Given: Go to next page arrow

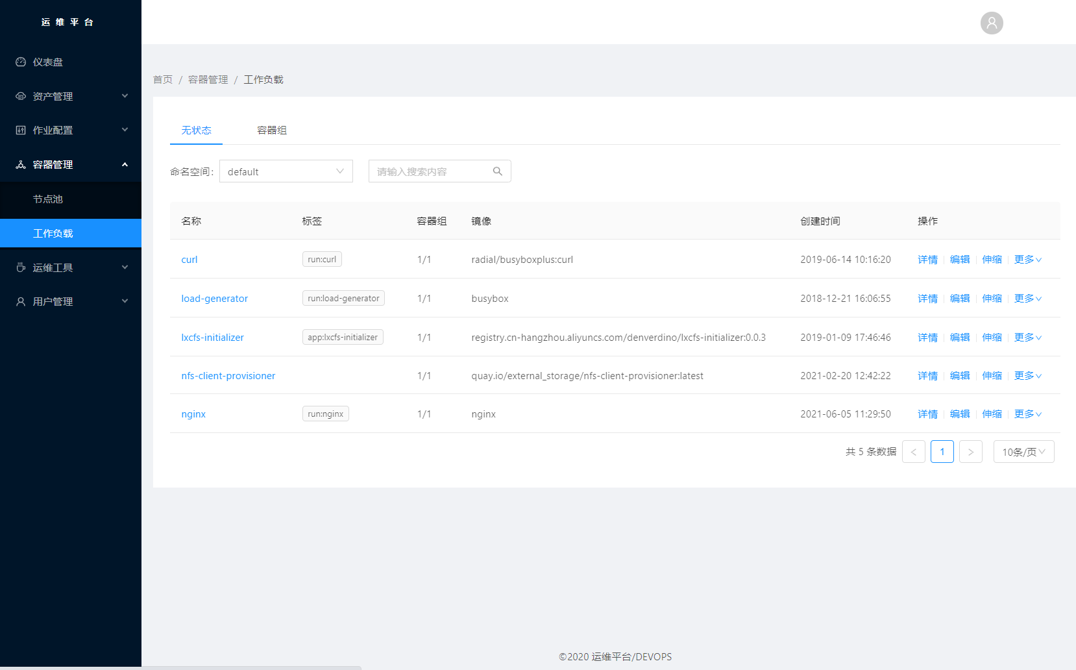Looking at the screenshot, I should tap(971, 452).
